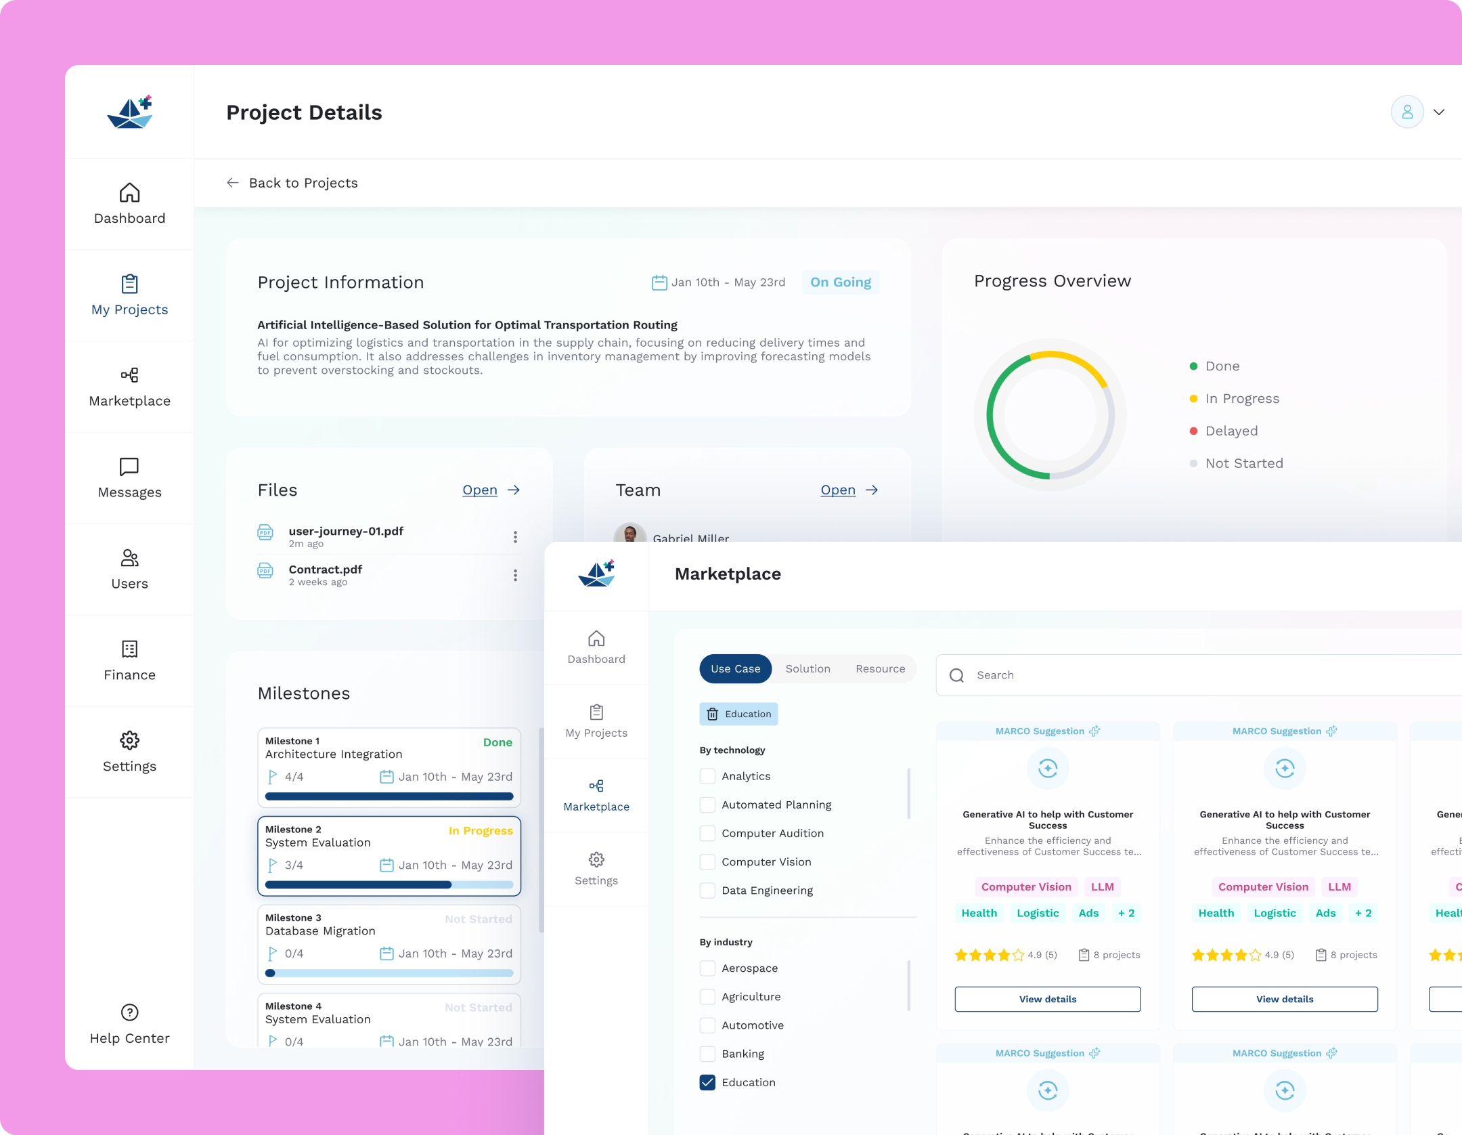Image resolution: width=1462 pixels, height=1135 pixels.
Task: Open Messages in the left sidebar
Action: 129,478
